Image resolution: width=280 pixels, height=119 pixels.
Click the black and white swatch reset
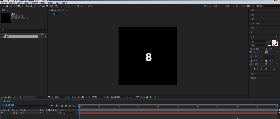coord(270,45)
